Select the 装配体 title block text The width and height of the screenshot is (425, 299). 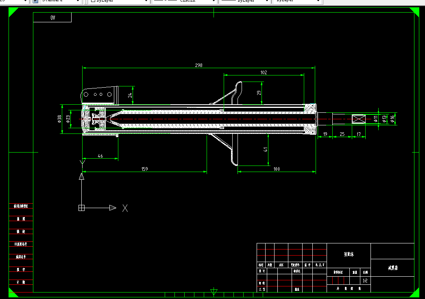click(x=349, y=254)
